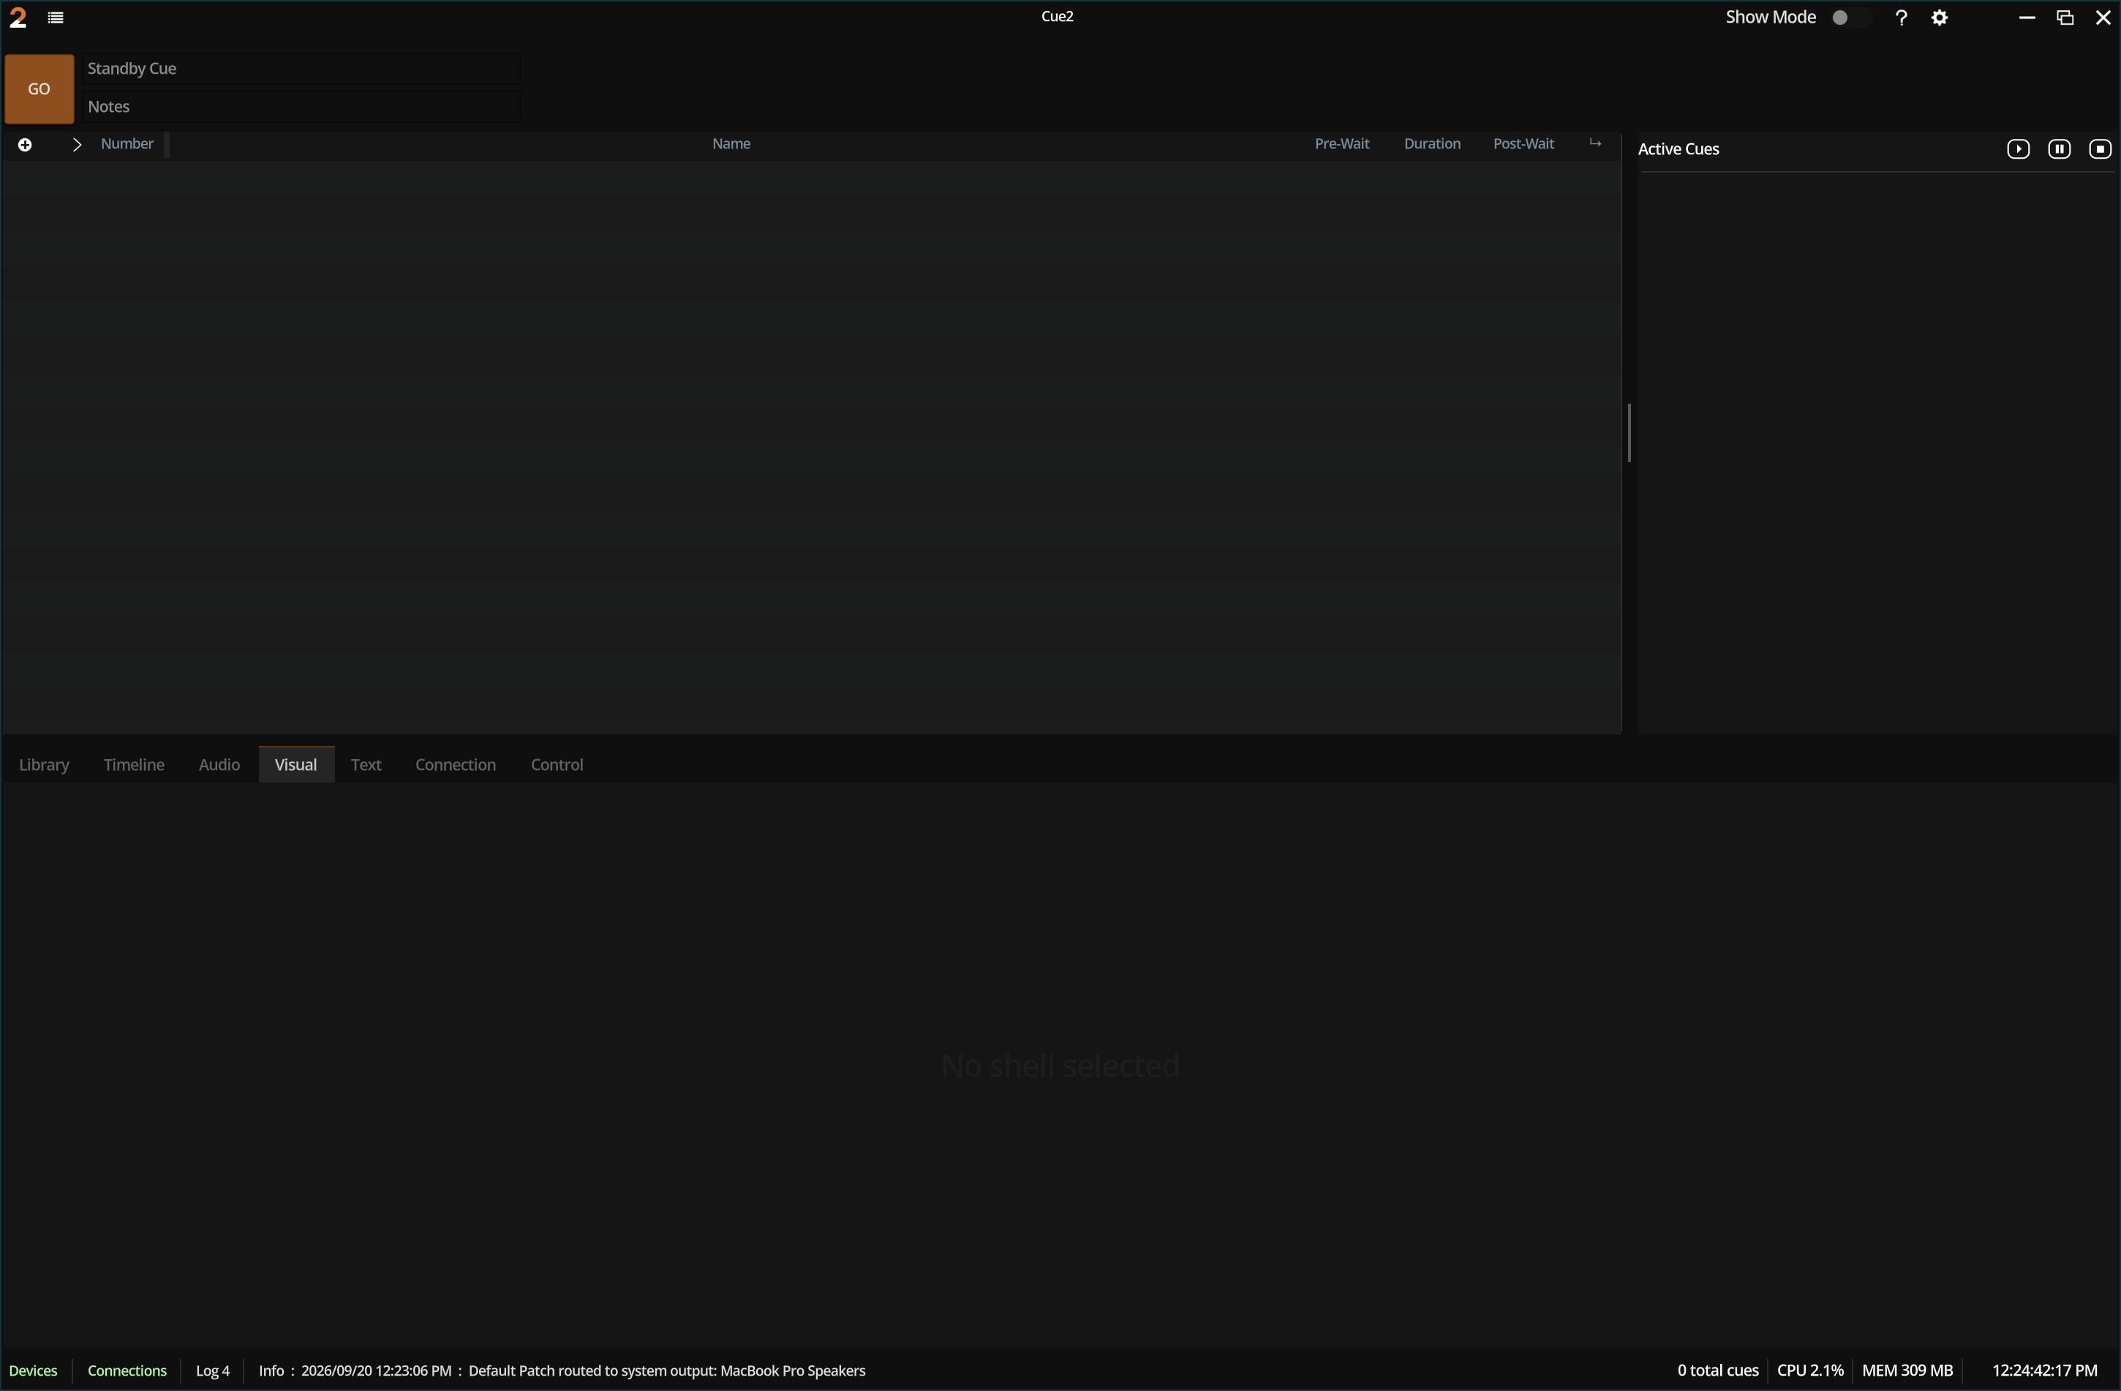Switch to the Timeline tab
2121x1391 pixels.
click(134, 764)
